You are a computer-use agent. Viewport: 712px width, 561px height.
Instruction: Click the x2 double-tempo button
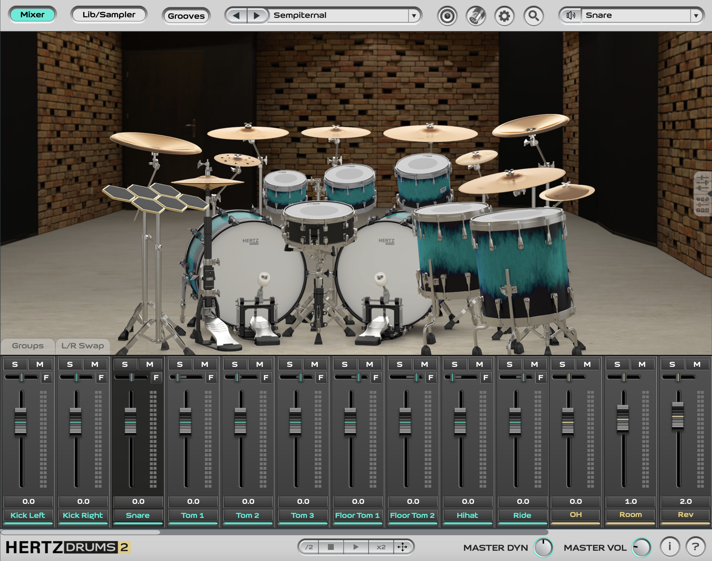[x=381, y=547]
